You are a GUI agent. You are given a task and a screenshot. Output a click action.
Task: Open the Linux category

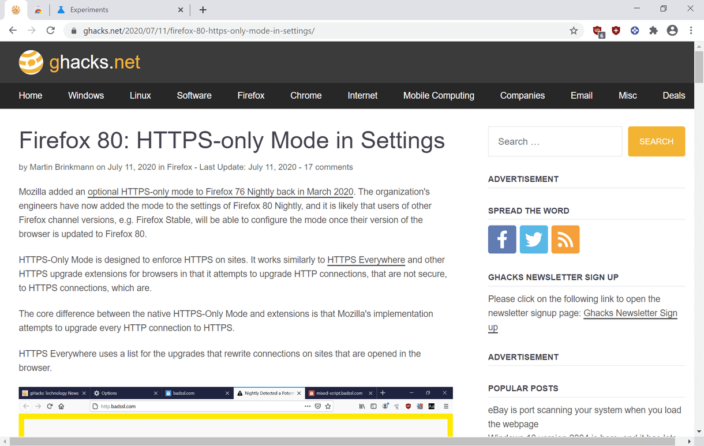(140, 96)
